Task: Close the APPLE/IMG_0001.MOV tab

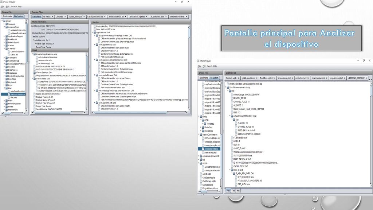Action: [x=366, y=78]
